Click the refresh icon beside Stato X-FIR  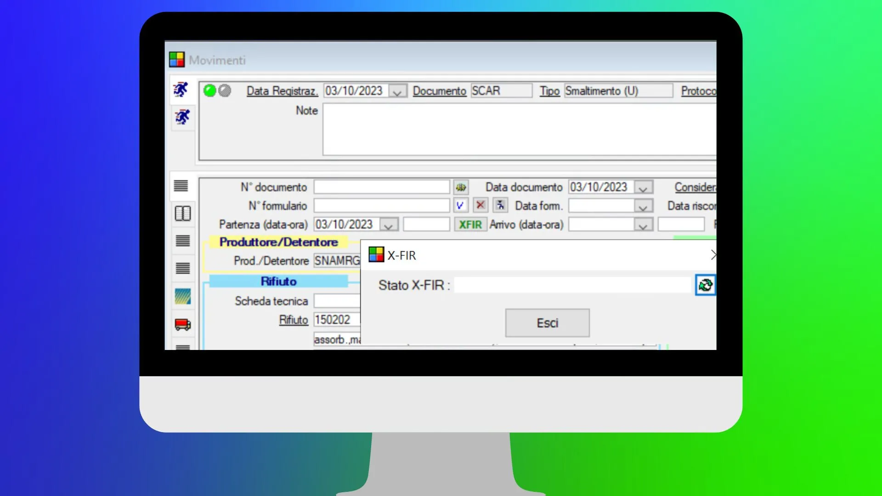point(705,285)
